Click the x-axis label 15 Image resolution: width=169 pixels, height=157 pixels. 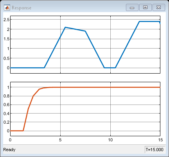[160, 140]
